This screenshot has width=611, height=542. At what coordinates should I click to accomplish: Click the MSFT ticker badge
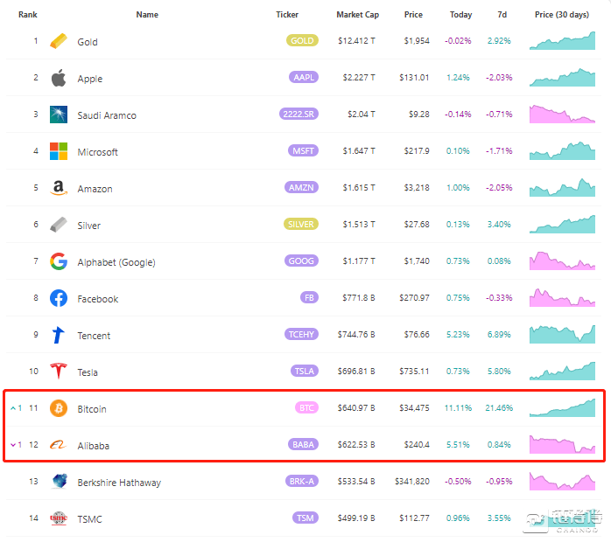click(x=303, y=150)
